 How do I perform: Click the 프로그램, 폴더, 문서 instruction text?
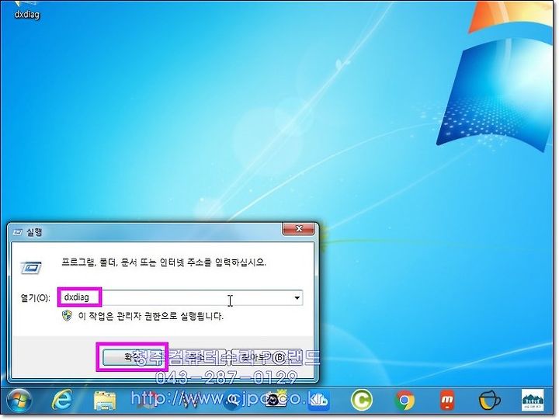pos(164,262)
